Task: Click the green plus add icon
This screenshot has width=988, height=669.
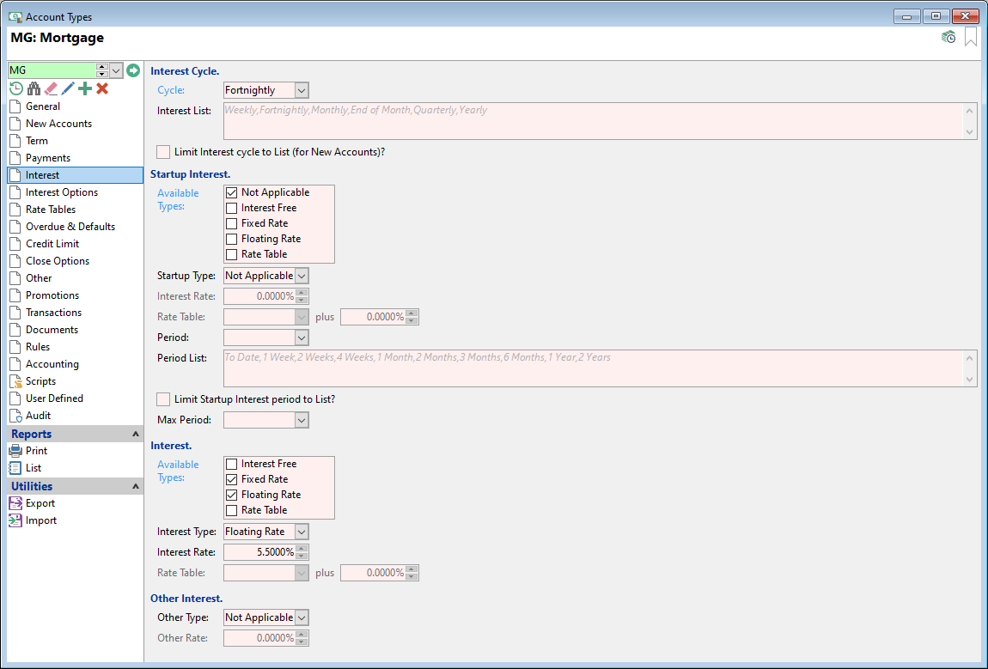Action: coord(85,88)
